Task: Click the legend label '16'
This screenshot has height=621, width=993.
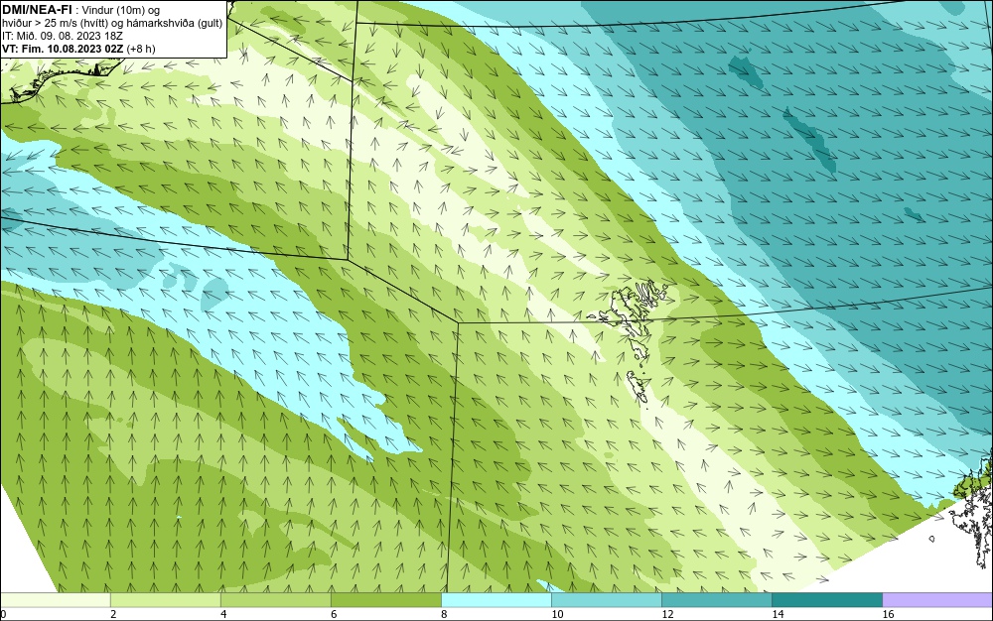Action: pyautogui.click(x=888, y=614)
